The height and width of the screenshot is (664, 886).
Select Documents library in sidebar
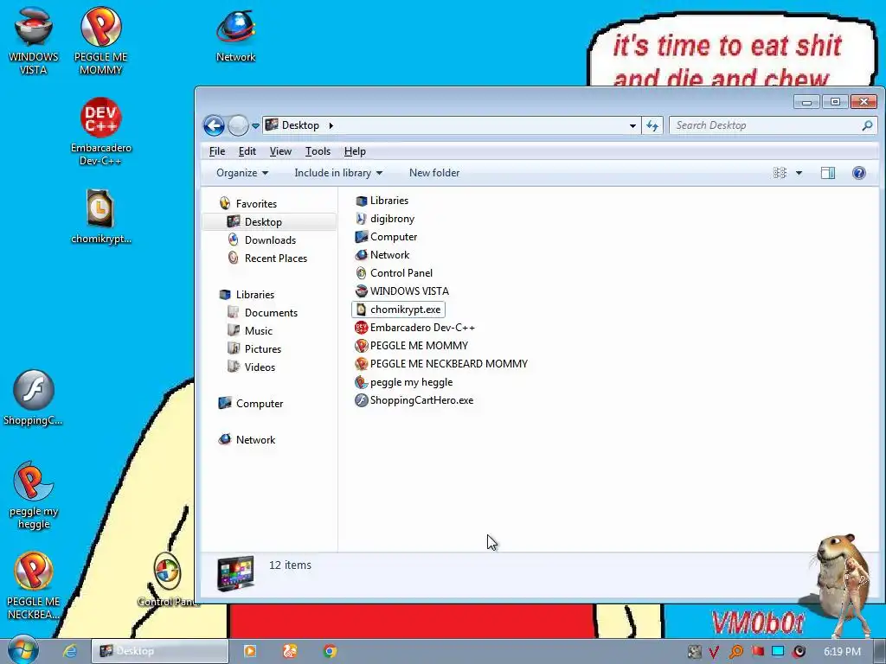(x=263, y=313)
